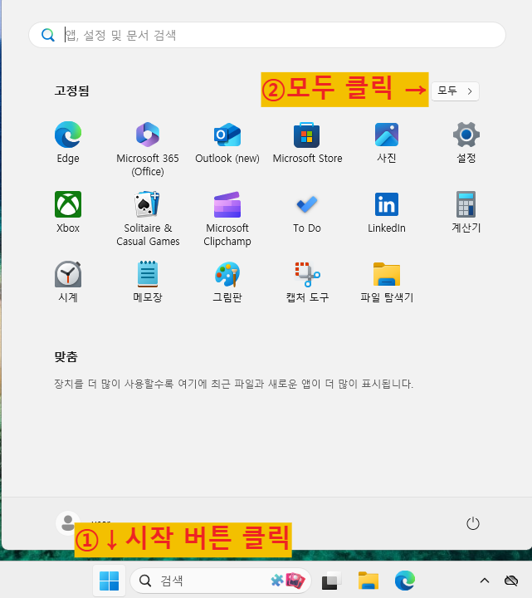The image size is (532, 598).
Task: Open the LinkedIn app
Action: click(387, 212)
